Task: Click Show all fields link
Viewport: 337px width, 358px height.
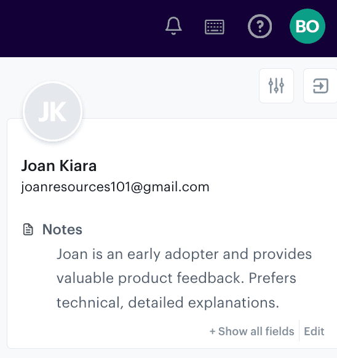Action: pyautogui.click(x=252, y=332)
